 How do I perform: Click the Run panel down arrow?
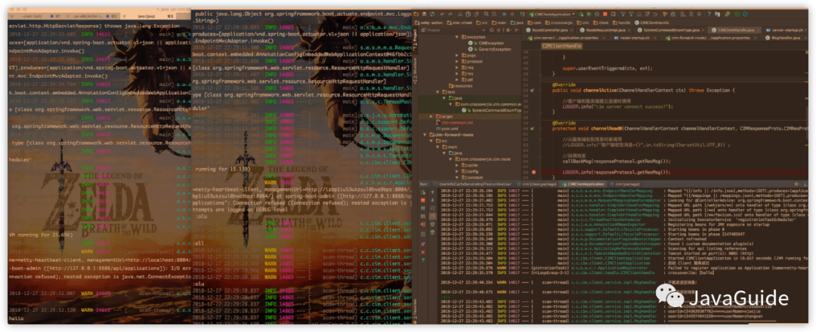tap(432, 200)
